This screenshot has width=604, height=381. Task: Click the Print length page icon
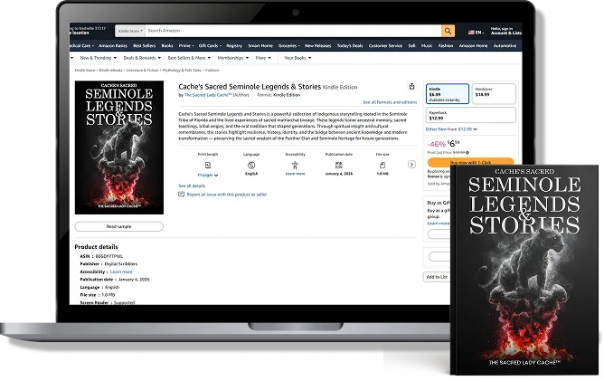coord(208,166)
